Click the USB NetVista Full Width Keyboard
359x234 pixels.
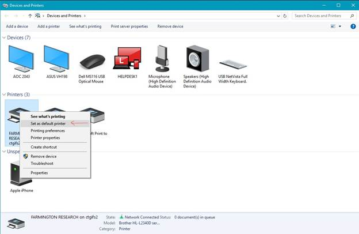[233, 64]
